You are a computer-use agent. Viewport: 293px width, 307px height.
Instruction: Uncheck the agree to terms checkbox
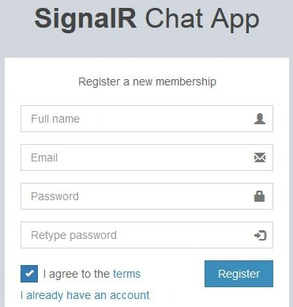tap(29, 274)
